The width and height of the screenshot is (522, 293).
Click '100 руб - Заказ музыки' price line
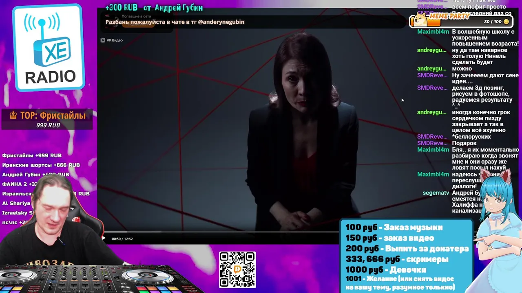(394, 227)
